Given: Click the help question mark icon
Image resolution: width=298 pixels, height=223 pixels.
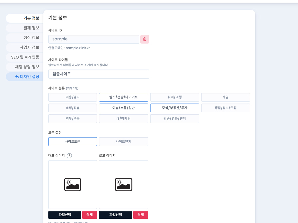Looking at the screenshot, I should (x=69, y=156).
